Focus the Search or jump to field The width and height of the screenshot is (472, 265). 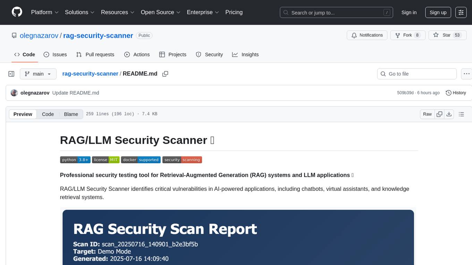[336, 12]
